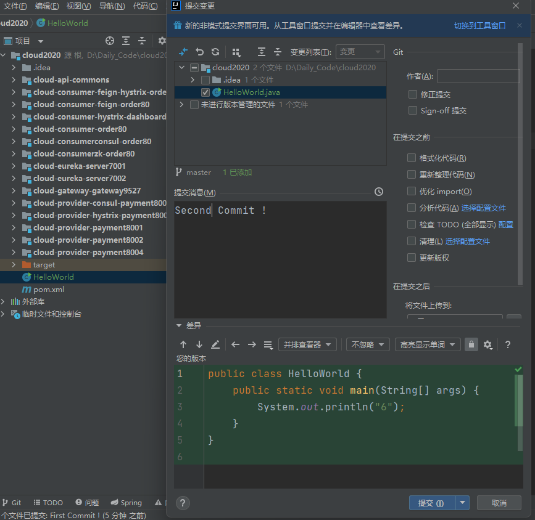The width and height of the screenshot is (535, 520).
Task: Open the 问题 tool window tab
Action: [x=87, y=503]
